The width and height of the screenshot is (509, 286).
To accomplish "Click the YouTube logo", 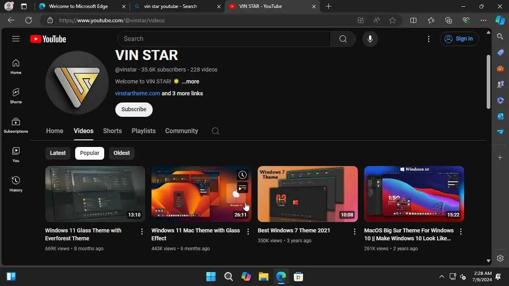I will coord(48,39).
